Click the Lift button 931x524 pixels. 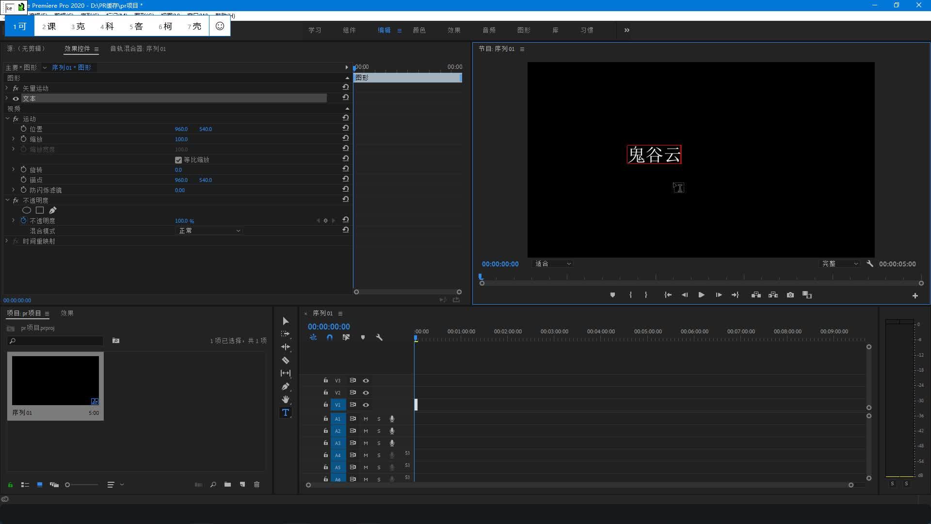coord(756,295)
